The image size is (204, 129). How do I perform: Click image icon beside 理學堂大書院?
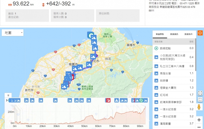(156, 88)
